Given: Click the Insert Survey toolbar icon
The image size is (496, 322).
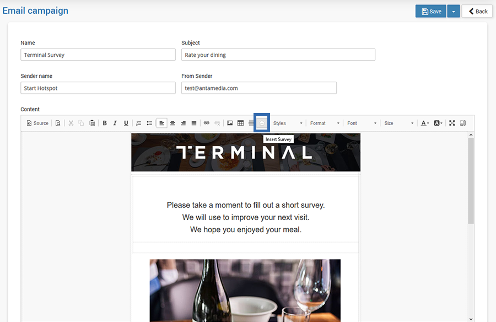Looking at the screenshot, I should (262, 123).
